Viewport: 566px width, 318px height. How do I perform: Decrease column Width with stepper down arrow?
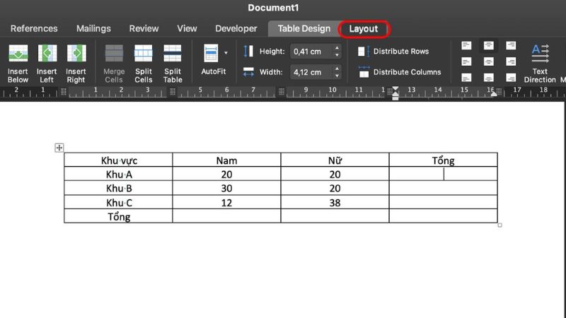[x=337, y=76]
